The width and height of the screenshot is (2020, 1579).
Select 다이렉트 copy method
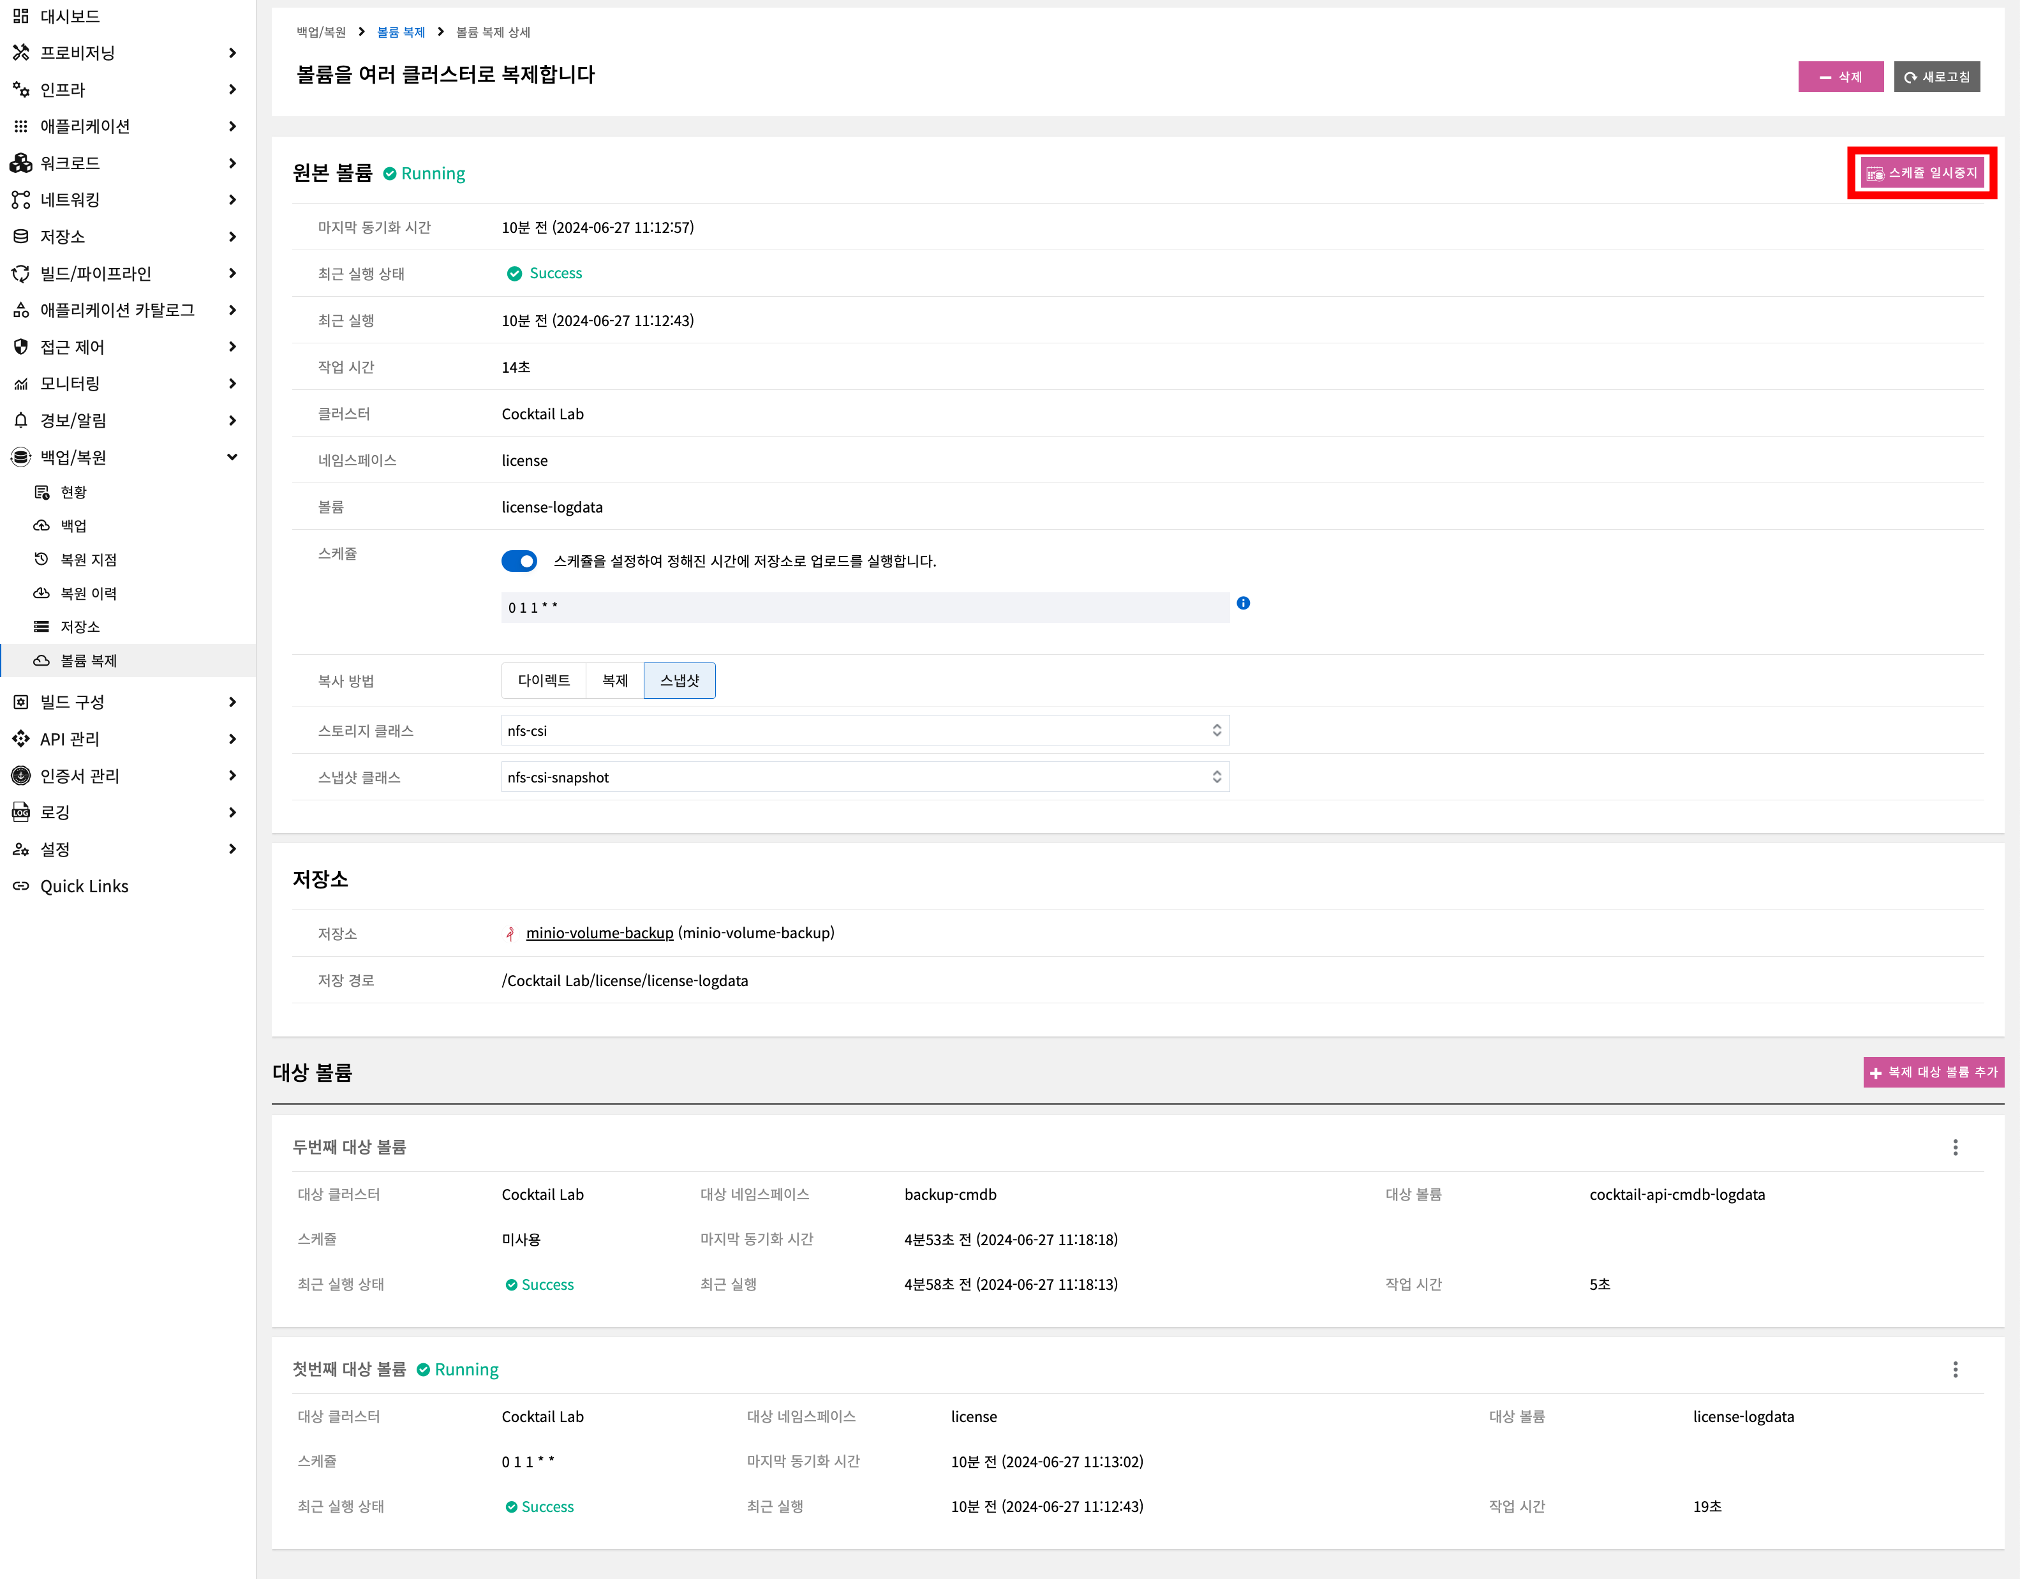544,680
